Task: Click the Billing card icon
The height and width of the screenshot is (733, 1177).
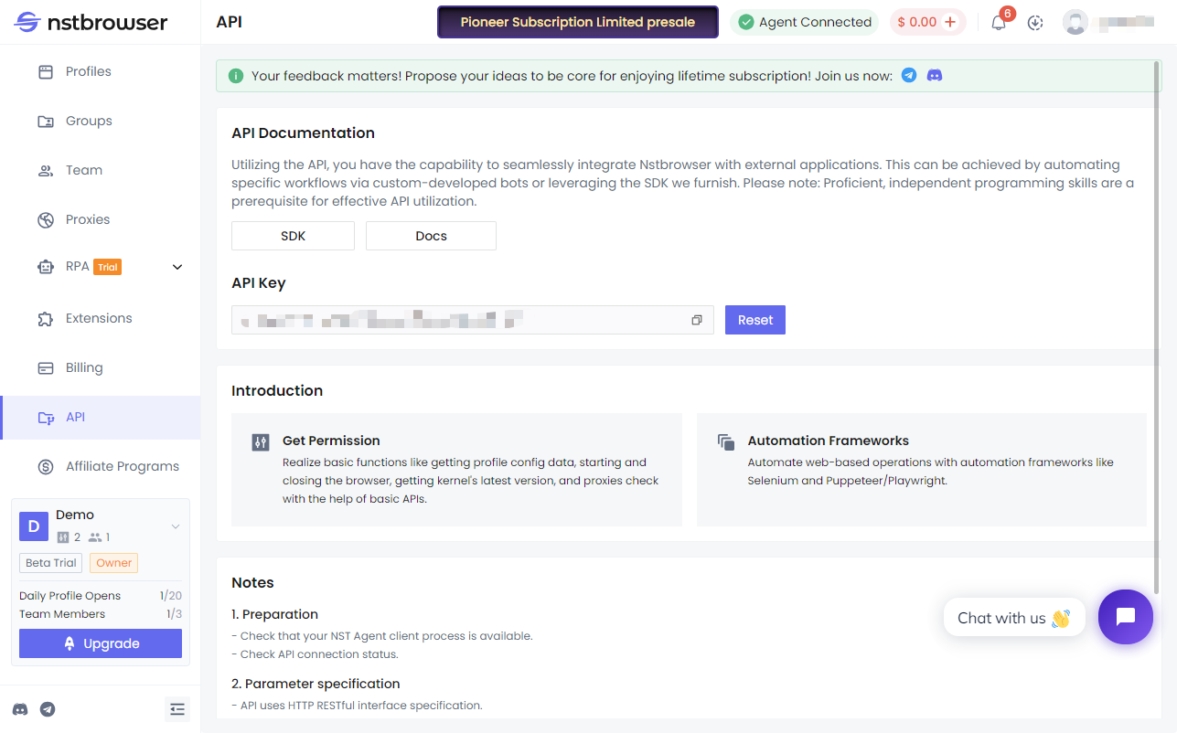Action: tap(46, 367)
